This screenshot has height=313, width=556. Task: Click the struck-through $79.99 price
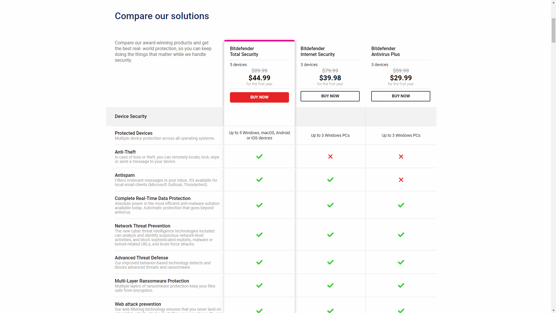pyautogui.click(x=330, y=71)
